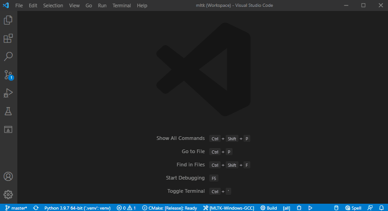
Task: Open the Explorer view in activity bar
Action: [8, 20]
